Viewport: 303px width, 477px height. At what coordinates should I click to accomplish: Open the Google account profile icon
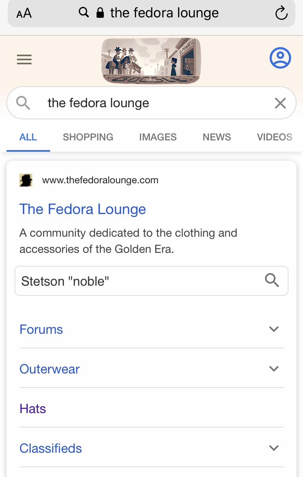[280, 58]
